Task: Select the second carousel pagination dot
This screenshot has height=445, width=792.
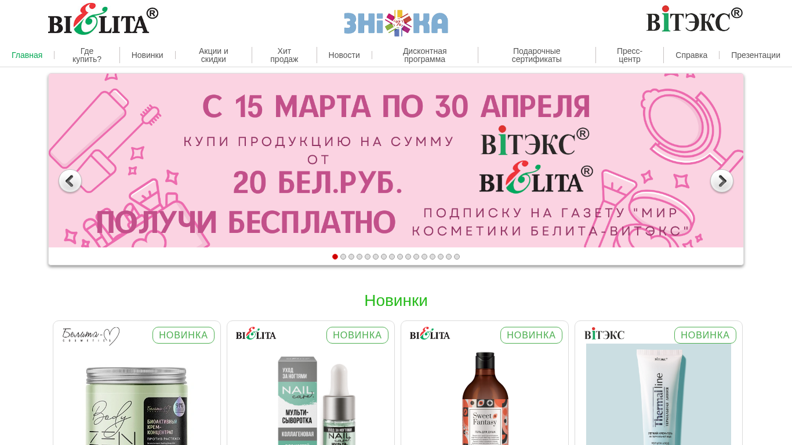Action: pyautogui.click(x=343, y=257)
